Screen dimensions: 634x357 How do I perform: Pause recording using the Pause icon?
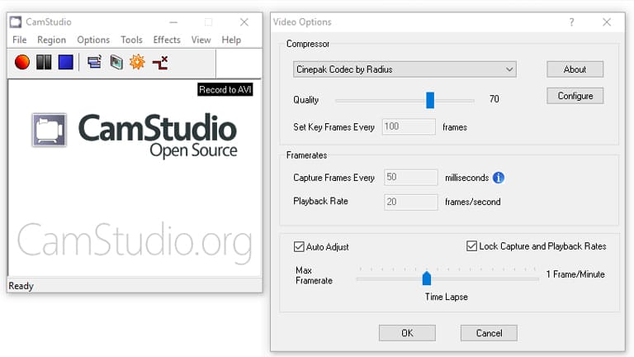[x=44, y=62]
